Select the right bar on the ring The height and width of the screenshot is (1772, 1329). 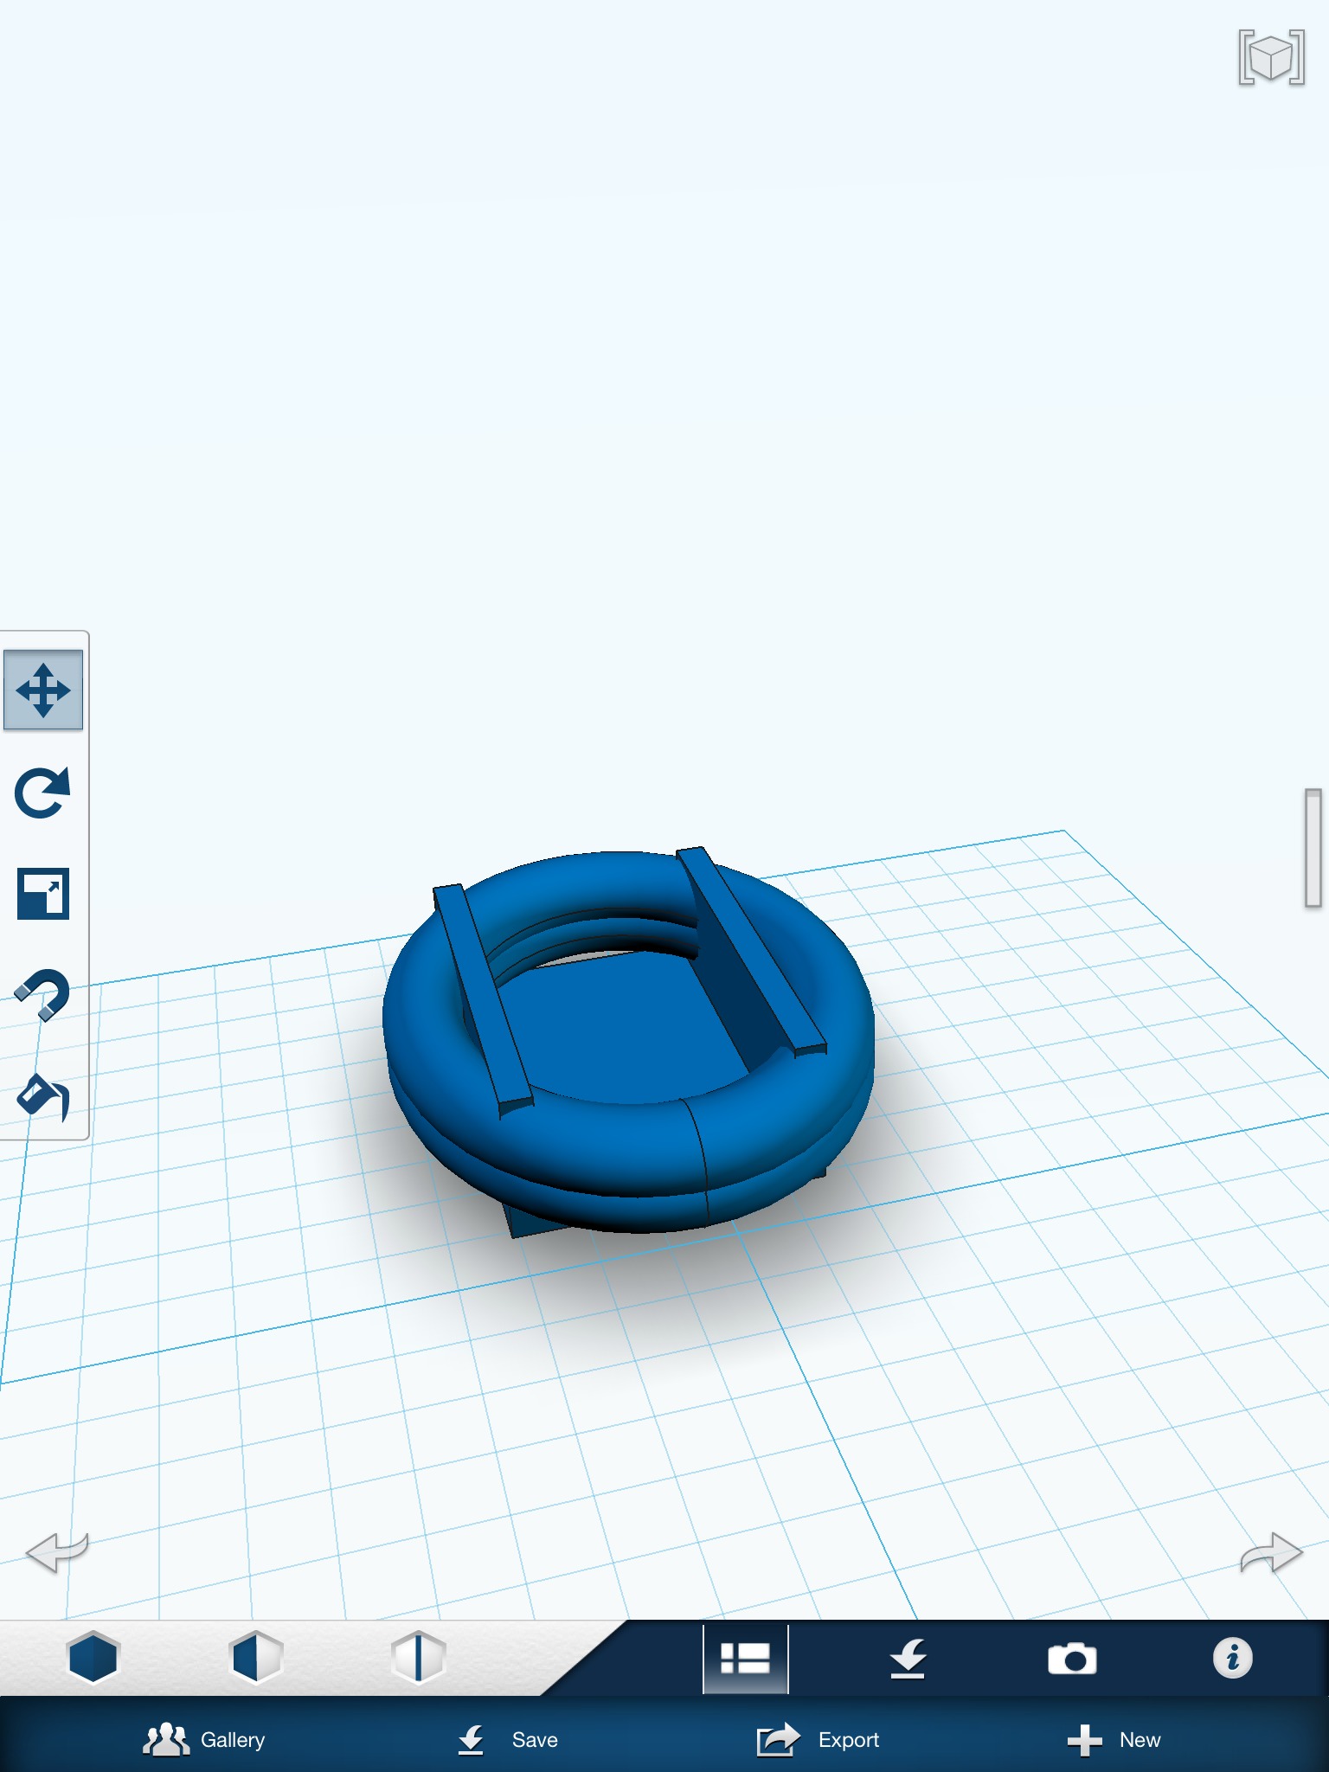[x=751, y=950]
